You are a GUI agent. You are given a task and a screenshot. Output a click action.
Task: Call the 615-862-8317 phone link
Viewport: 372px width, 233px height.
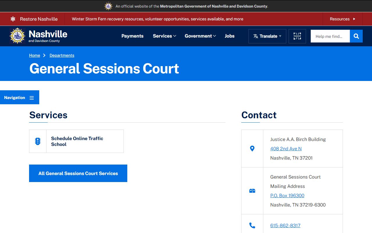pyautogui.click(x=285, y=225)
